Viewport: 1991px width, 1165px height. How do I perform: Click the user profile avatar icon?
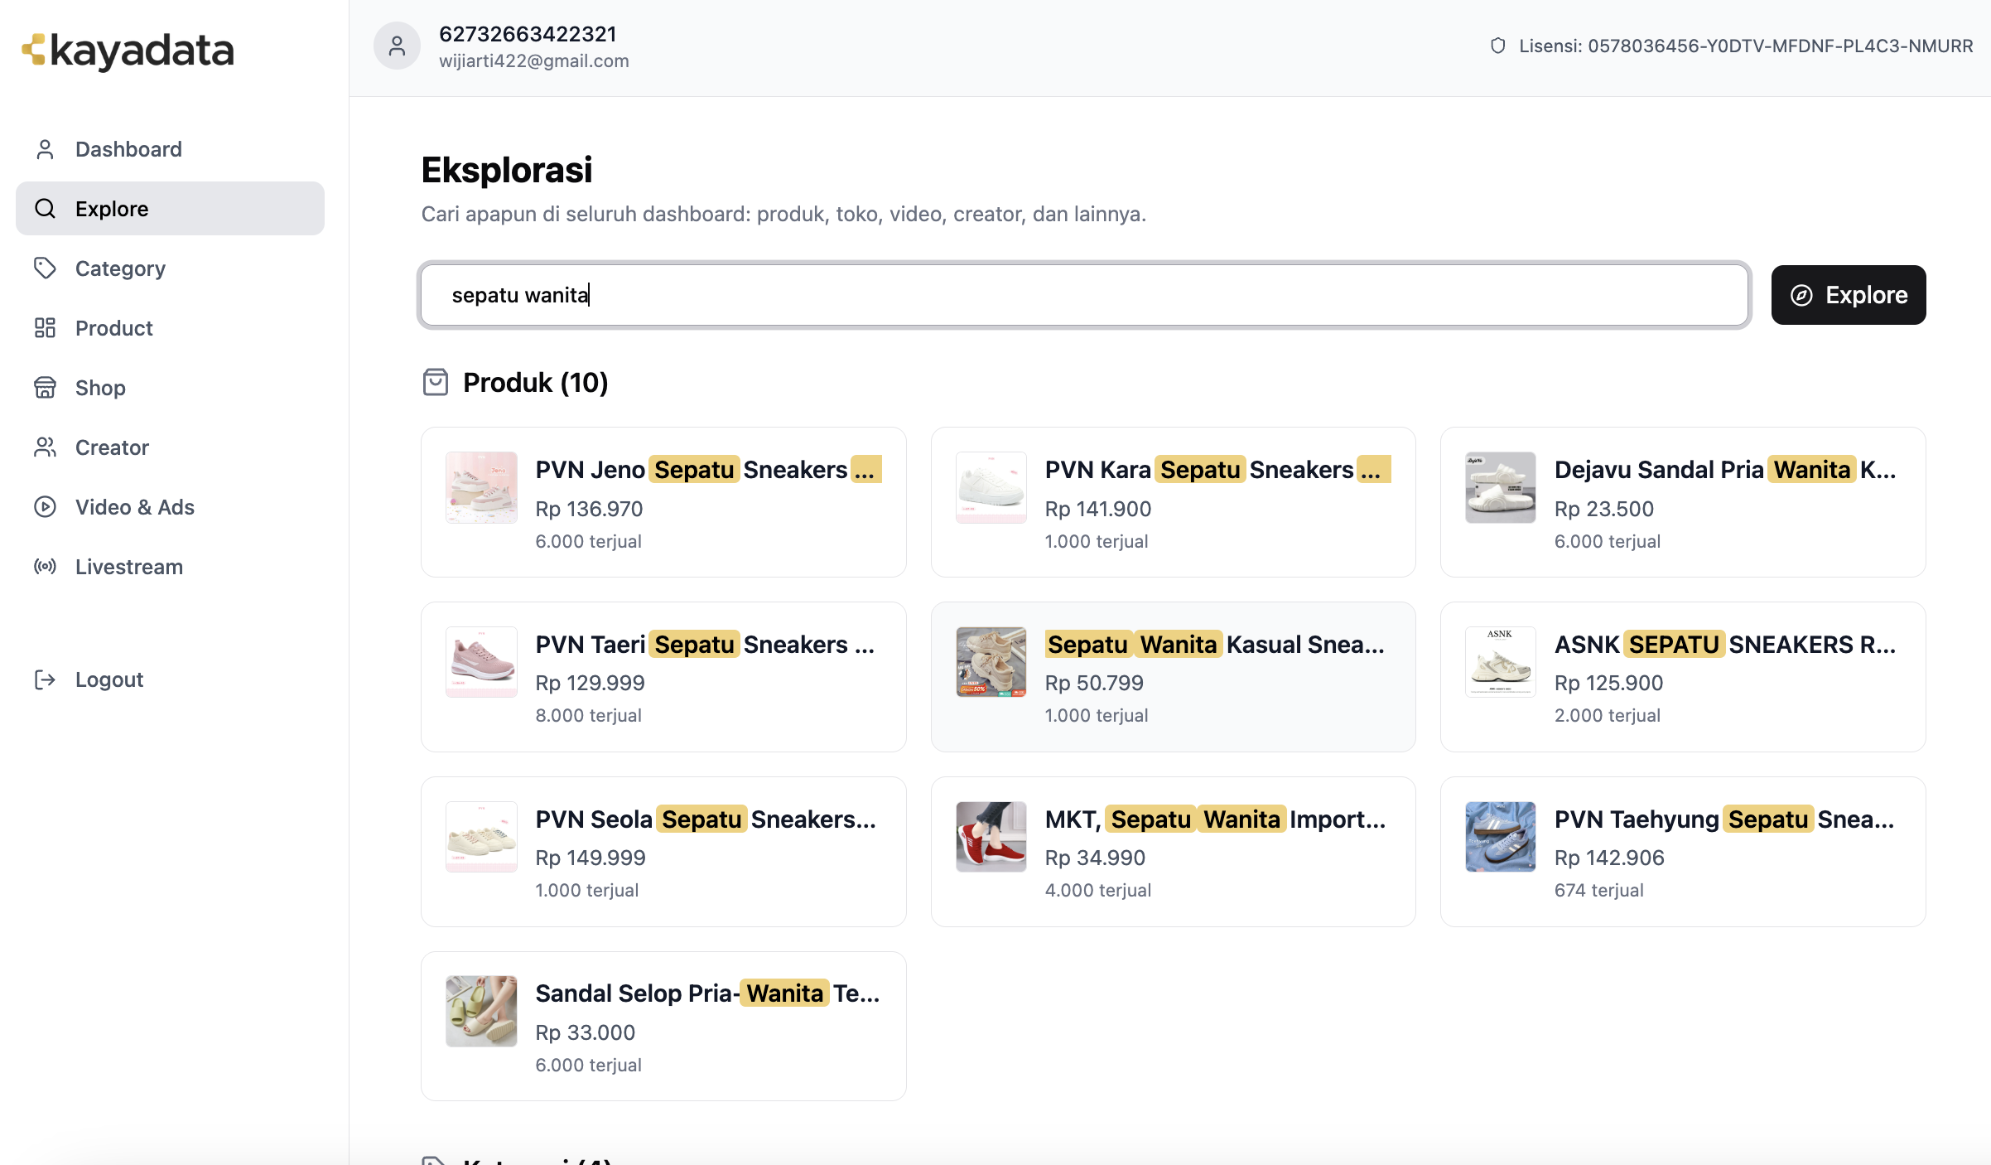coord(397,46)
